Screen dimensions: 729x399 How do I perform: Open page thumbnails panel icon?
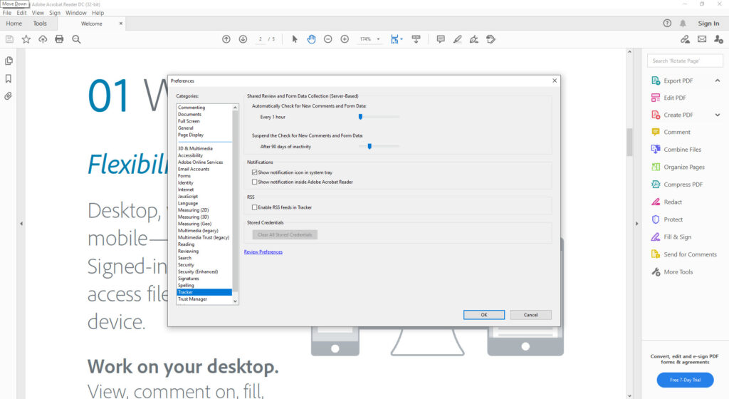click(9, 61)
